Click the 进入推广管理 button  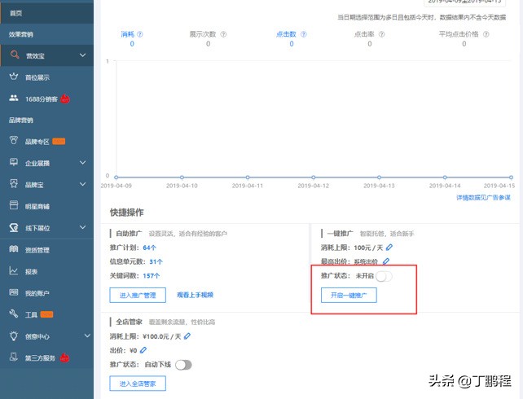tap(138, 295)
